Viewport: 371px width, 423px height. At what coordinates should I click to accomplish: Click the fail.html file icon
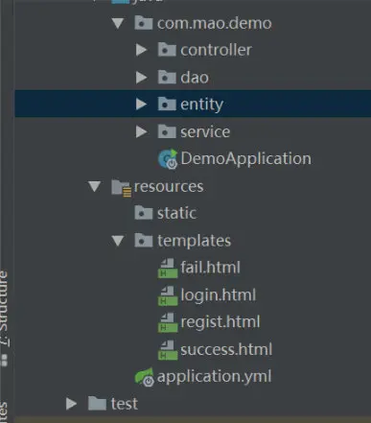[168, 268]
